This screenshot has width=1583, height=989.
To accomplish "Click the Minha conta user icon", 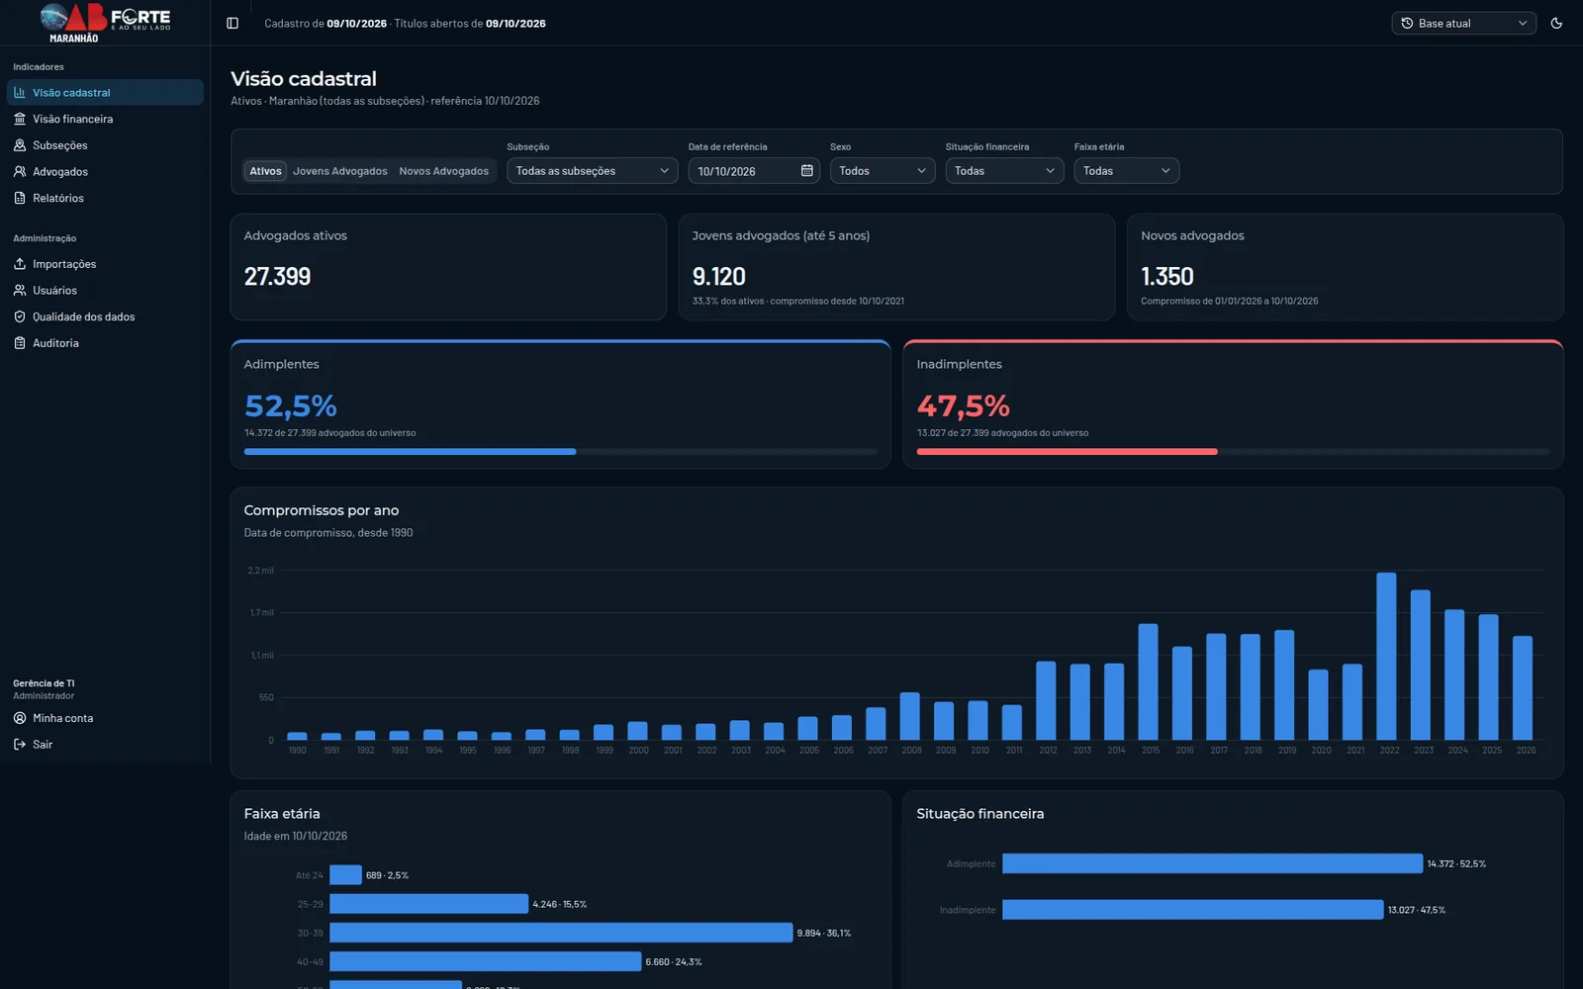I will tap(20, 718).
